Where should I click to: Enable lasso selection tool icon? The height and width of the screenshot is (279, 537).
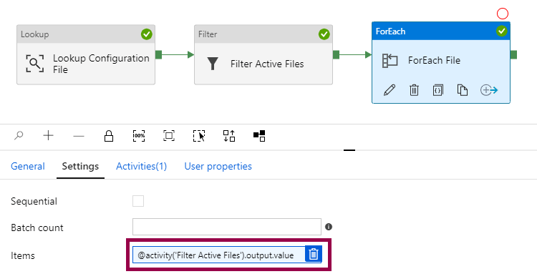(x=199, y=135)
